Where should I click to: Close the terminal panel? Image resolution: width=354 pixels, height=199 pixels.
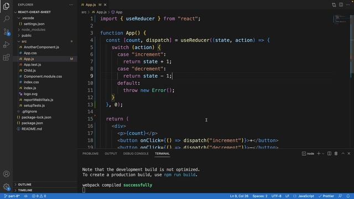[349, 154]
